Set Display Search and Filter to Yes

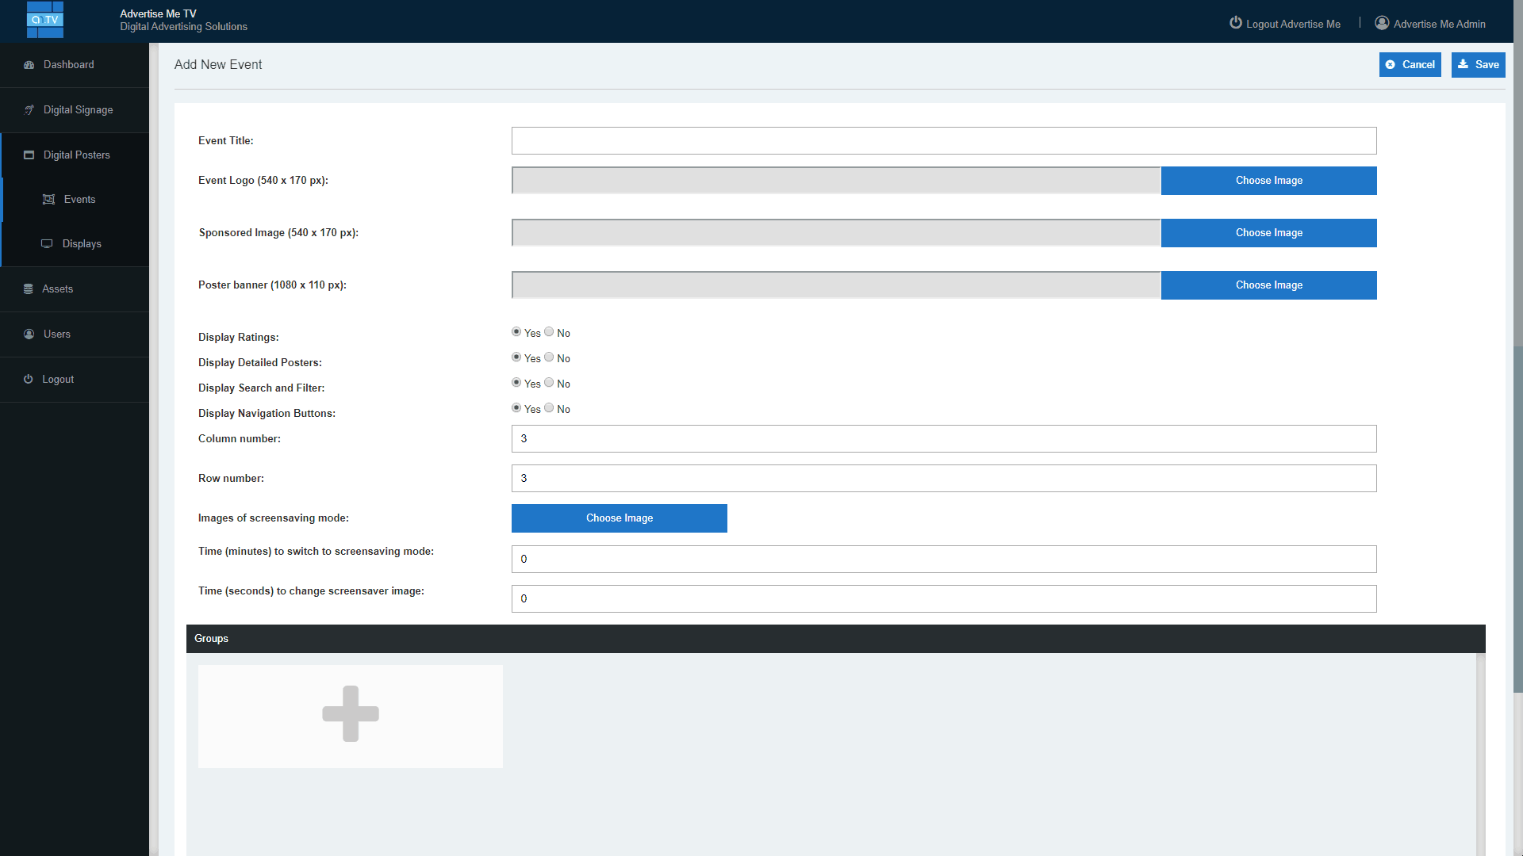click(x=516, y=383)
